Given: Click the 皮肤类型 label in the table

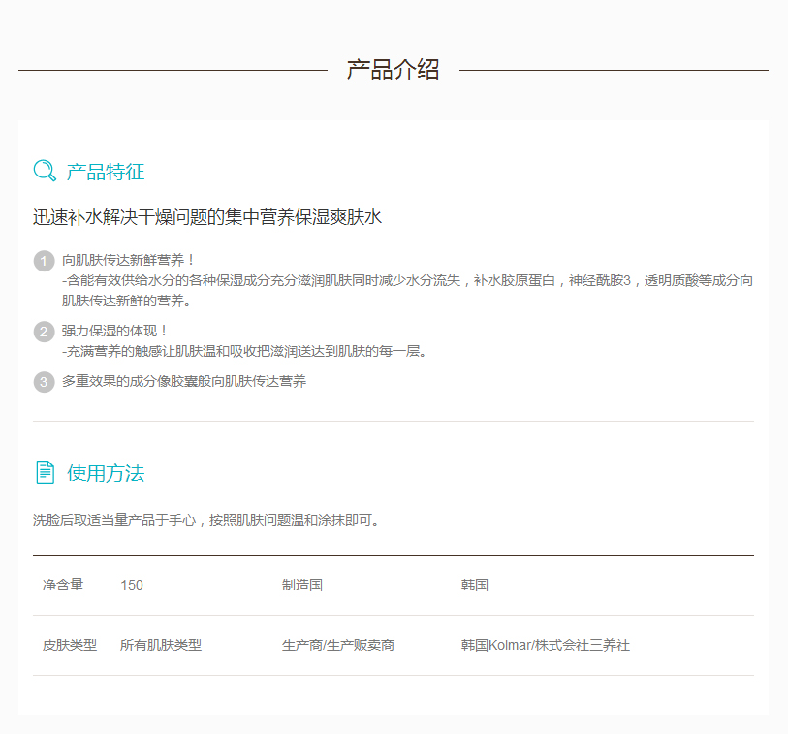Looking at the screenshot, I should [70, 646].
